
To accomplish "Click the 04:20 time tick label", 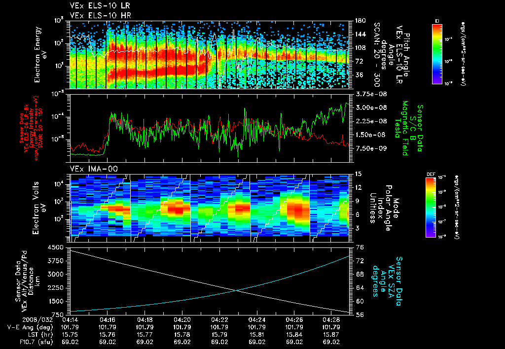I will coord(182,320).
